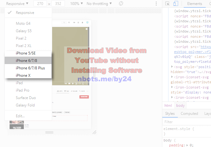Expand the svg style="positi node
The height and width of the screenshot is (147, 211).
pyautogui.click(x=172, y=67)
